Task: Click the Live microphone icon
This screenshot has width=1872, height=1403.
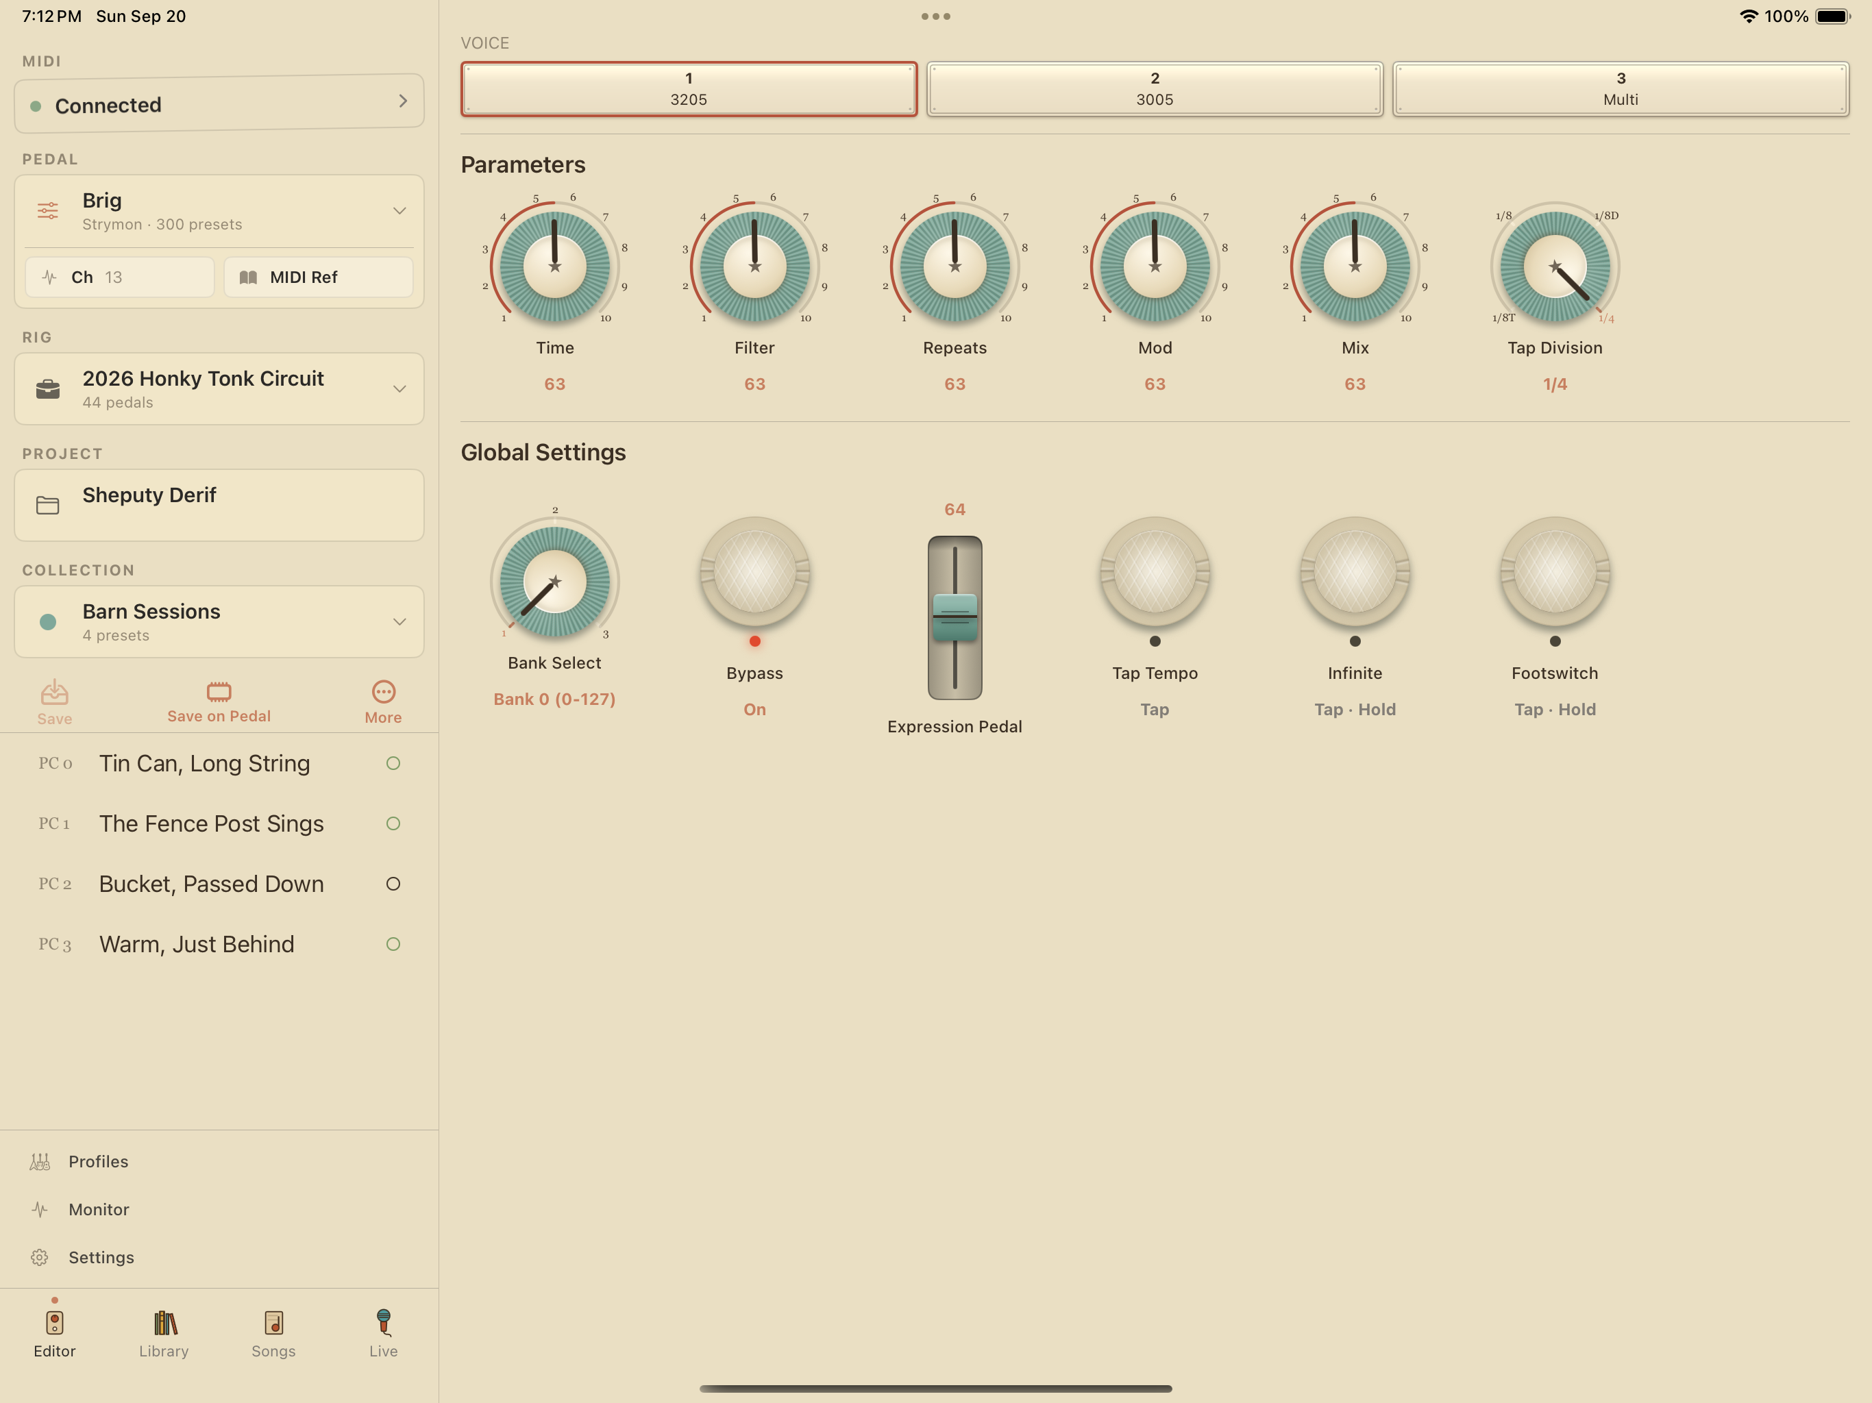Action: click(x=383, y=1321)
